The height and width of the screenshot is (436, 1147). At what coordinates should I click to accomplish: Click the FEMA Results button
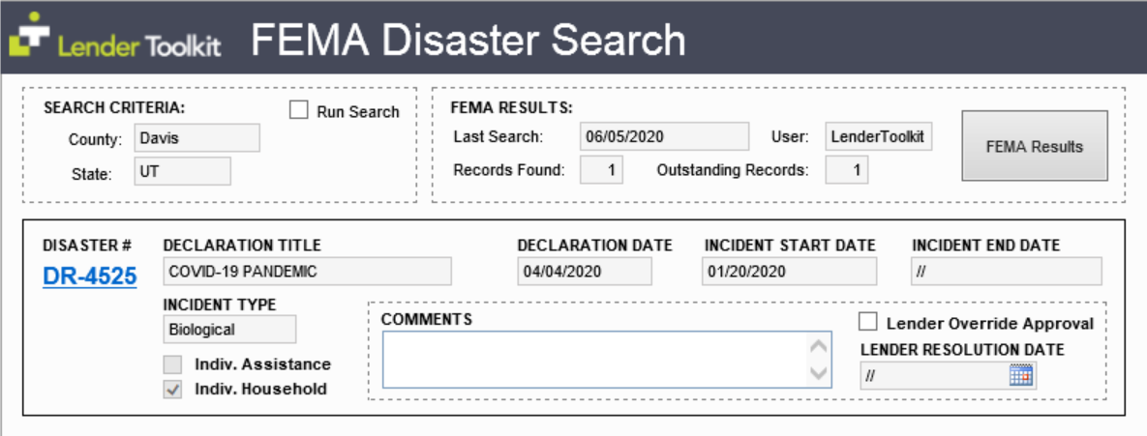click(1034, 146)
